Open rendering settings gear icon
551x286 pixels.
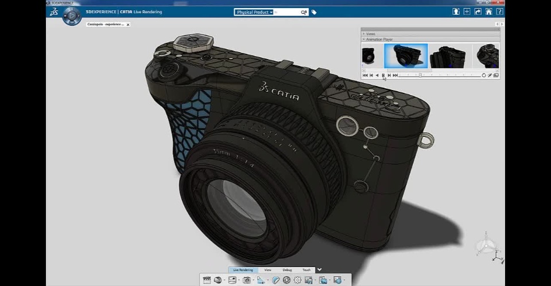pyautogui.click(x=298, y=280)
